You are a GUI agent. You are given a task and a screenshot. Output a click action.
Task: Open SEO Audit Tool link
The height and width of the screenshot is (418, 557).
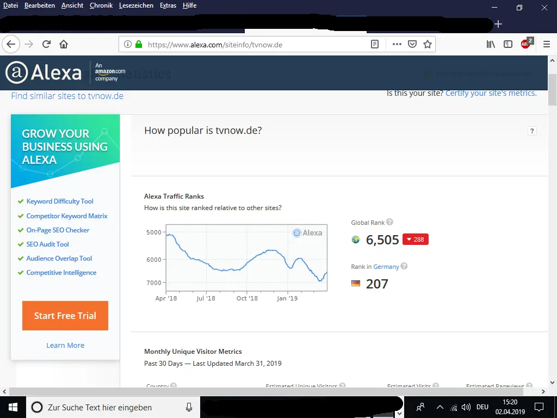[x=48, y=244]
